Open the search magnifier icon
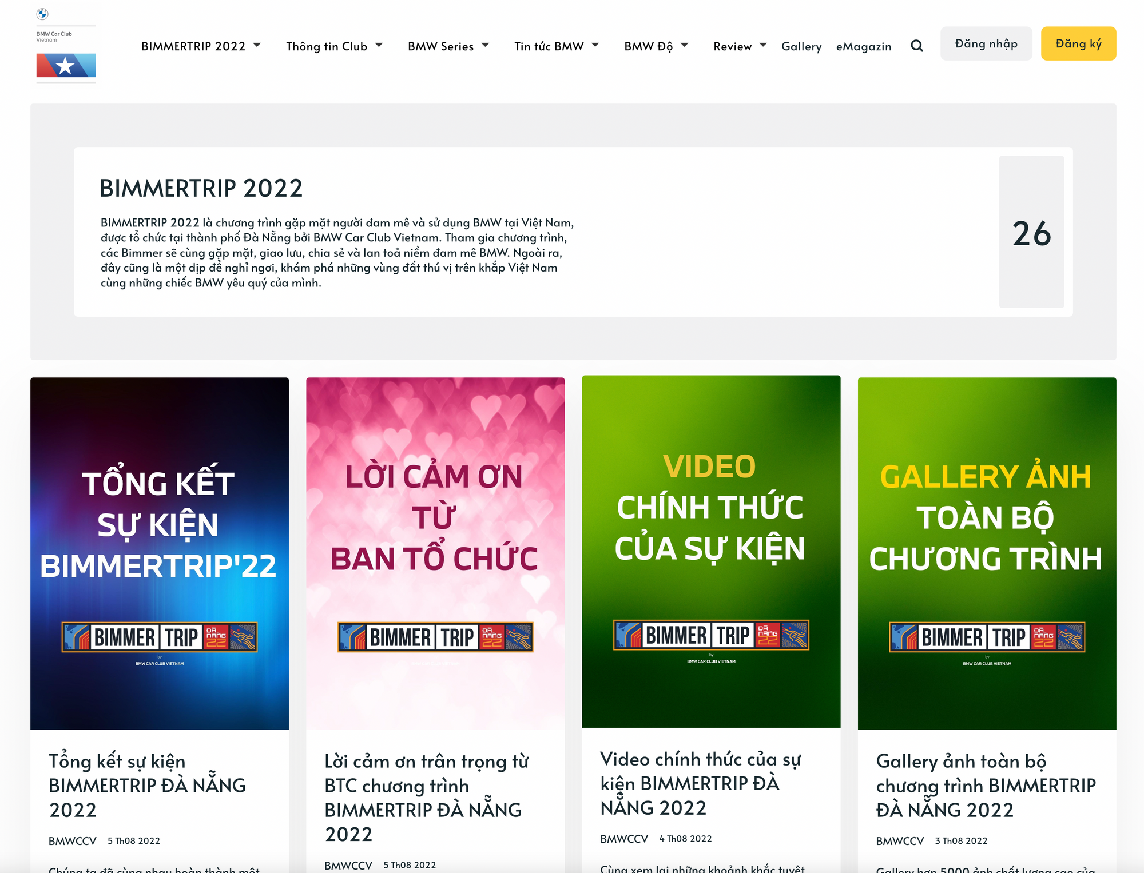1144x873 pixels. click(x=917, y=46)
